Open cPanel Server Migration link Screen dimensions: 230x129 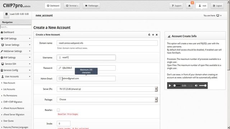[14, 115]
